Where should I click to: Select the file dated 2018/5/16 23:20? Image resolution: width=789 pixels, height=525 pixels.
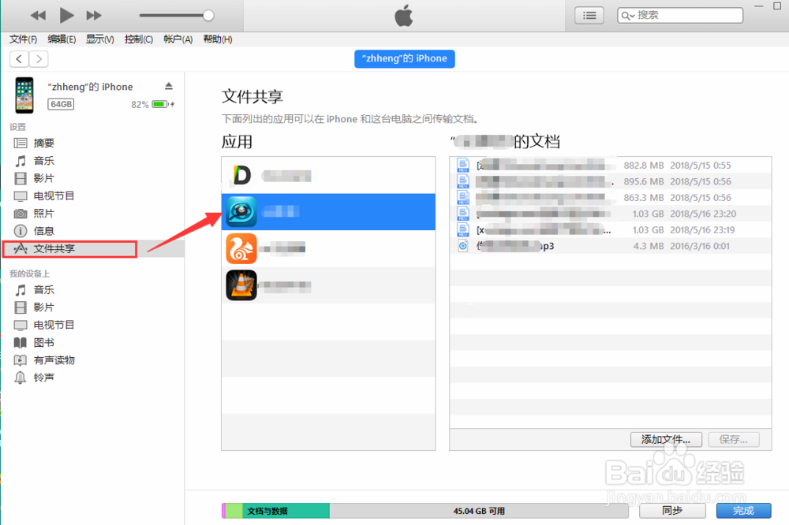click(611, 214)
